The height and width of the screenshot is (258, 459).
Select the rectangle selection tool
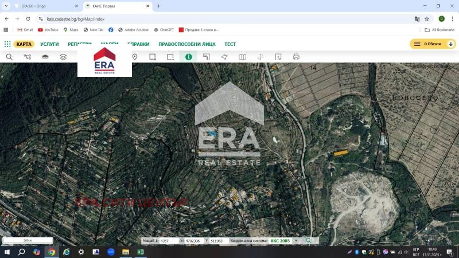pyautogui.click(x=153, y=57)
